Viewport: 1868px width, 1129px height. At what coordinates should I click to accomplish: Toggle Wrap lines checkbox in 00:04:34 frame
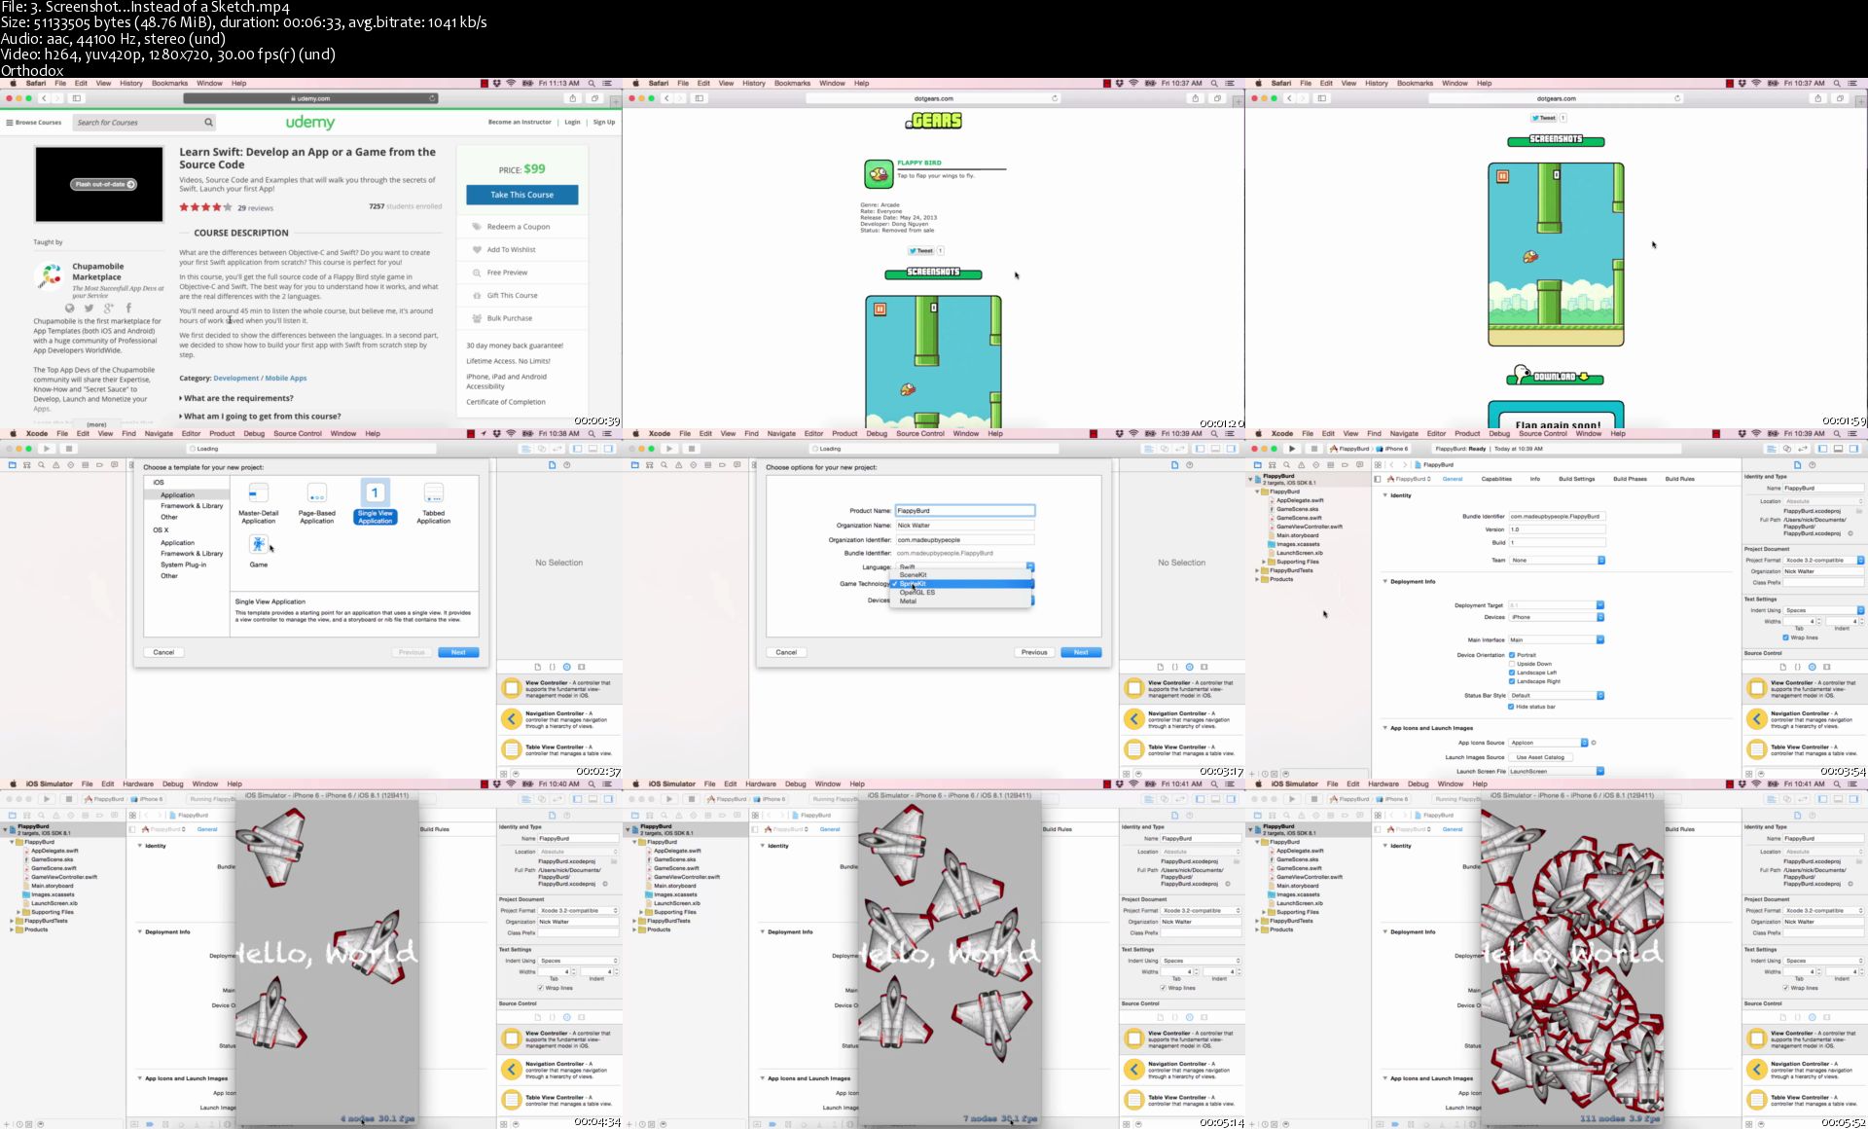tap(540, 988)
